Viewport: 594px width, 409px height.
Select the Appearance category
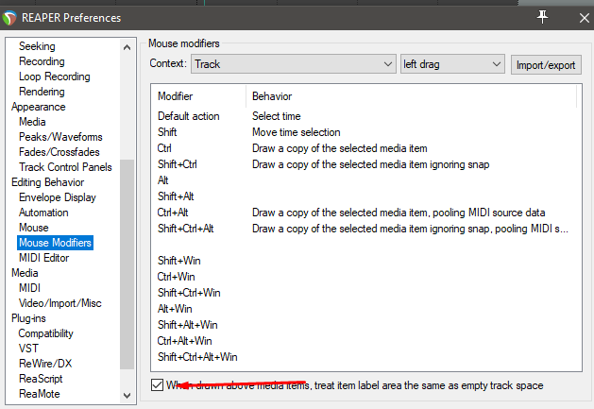tap(39, 107)
